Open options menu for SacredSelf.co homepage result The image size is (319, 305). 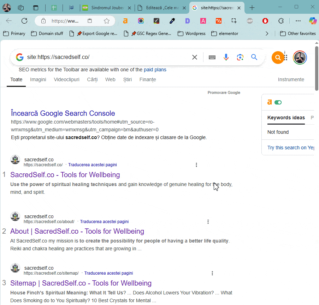pos(196,165)
